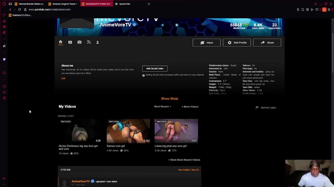This screenshot has width=334, height=187.
Task: Click the Edit Profile button
Action: (x=237, y=43)
